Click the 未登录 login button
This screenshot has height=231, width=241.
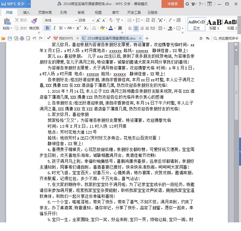click(x=172, y=4)
